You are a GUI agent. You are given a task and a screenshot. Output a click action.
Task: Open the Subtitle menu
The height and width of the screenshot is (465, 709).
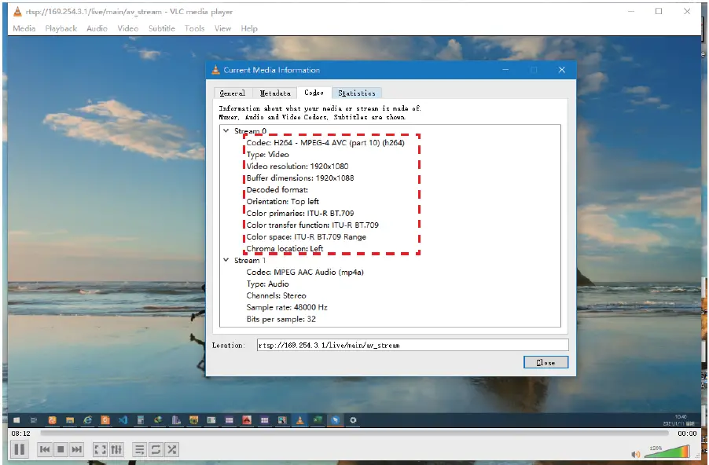[161, 28]
